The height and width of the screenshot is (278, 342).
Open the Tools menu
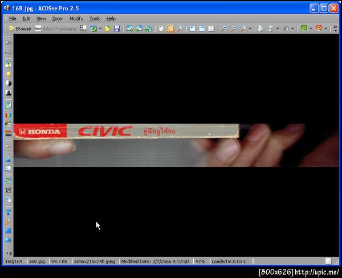95,19
